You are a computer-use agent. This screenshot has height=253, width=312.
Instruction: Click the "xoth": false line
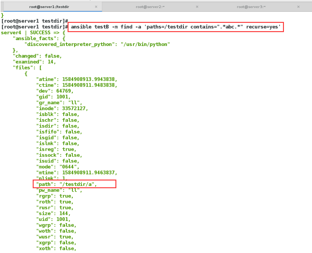click(56, 248)
